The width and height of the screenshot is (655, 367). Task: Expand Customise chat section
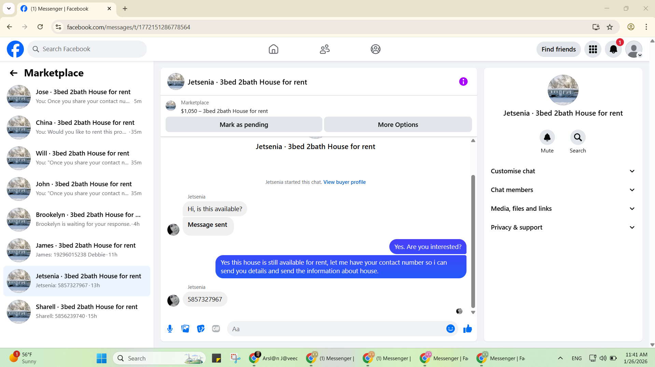pyautogui.click(x=563, y=171)
